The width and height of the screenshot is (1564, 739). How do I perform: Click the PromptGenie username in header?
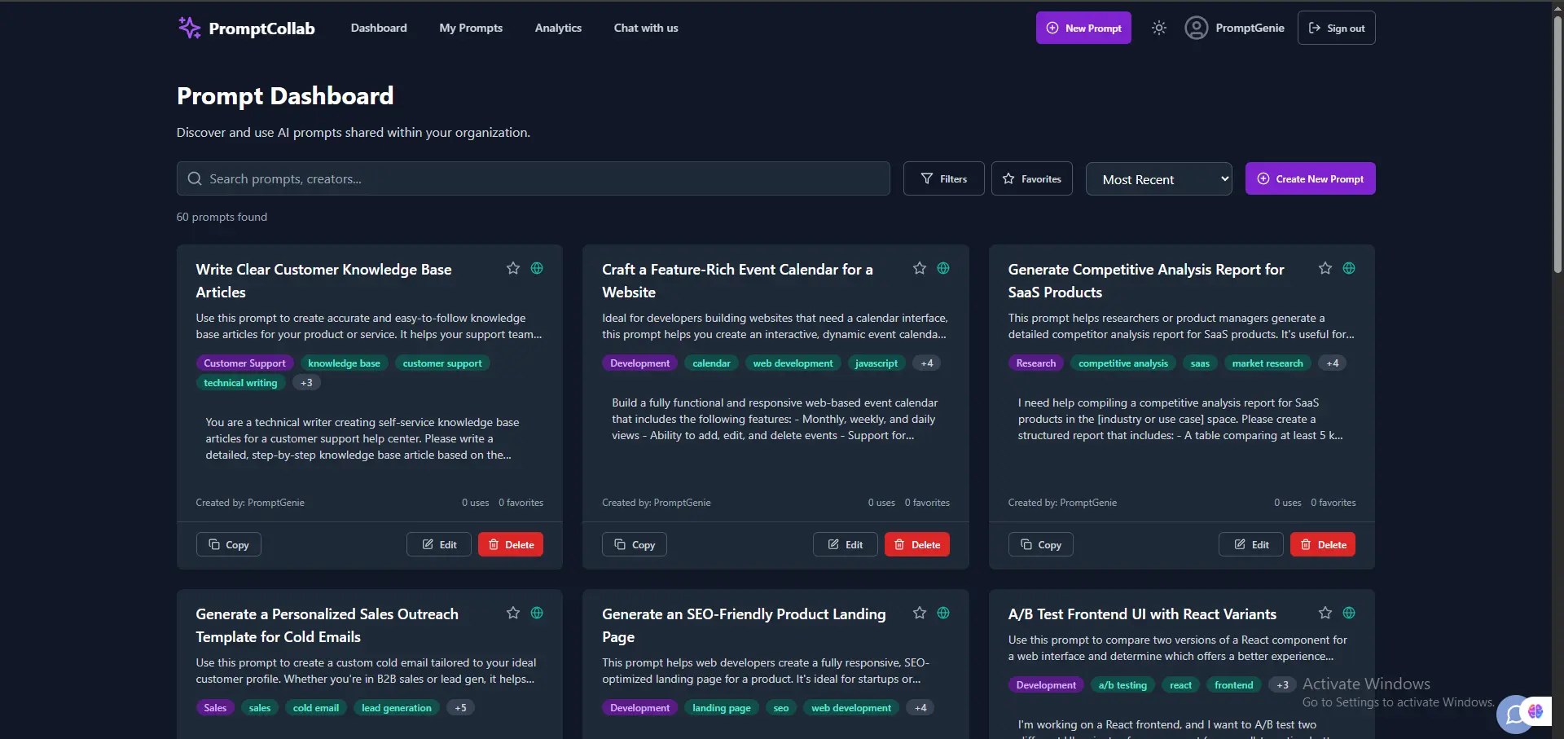tap(1250, 28)
